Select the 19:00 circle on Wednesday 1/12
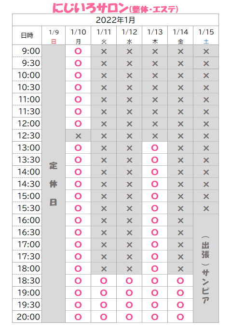 129,292
